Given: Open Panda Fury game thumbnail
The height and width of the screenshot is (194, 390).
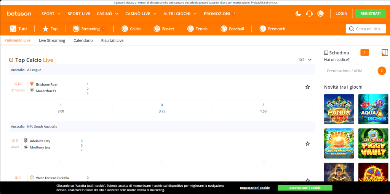Looking at the screenshot, I should 339,109.
